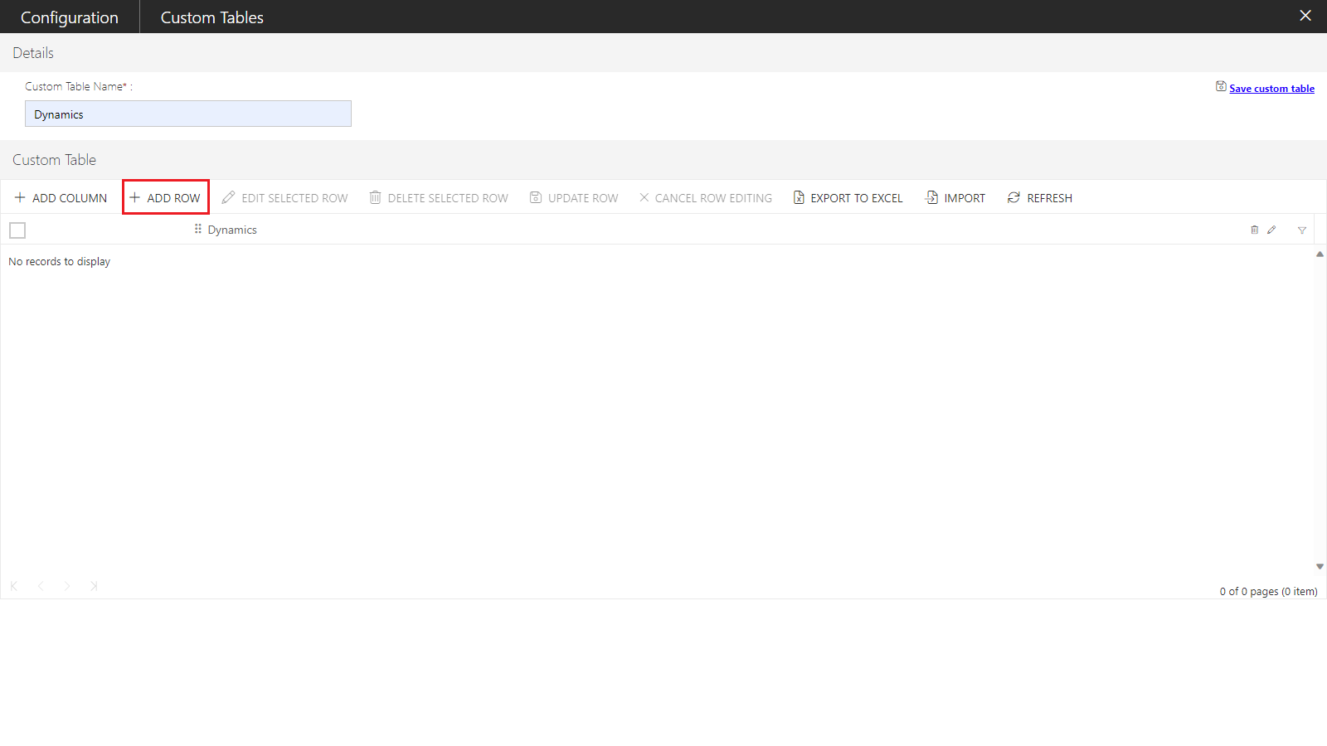Toggle the select-all rows checkbox
Viewport: 1327px width, 746px height.
tap(17, 230)
